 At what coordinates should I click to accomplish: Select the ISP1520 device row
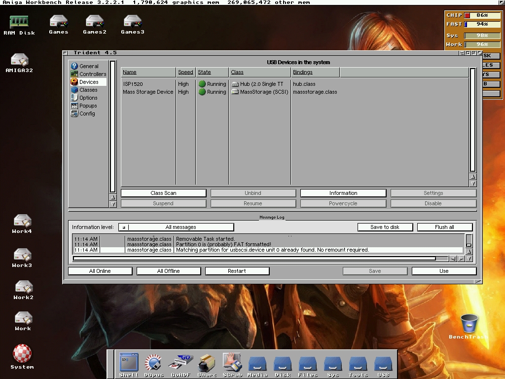click(295, 84)
